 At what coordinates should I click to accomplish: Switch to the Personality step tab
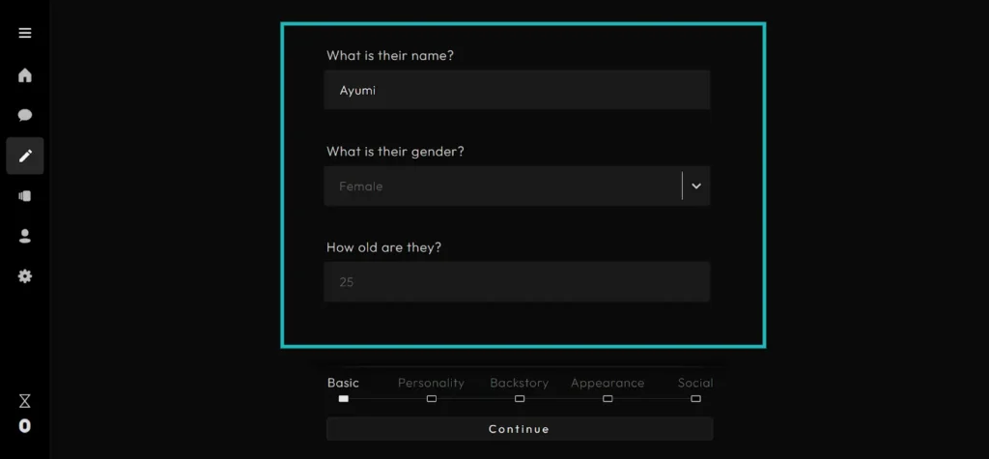(431, 383)
